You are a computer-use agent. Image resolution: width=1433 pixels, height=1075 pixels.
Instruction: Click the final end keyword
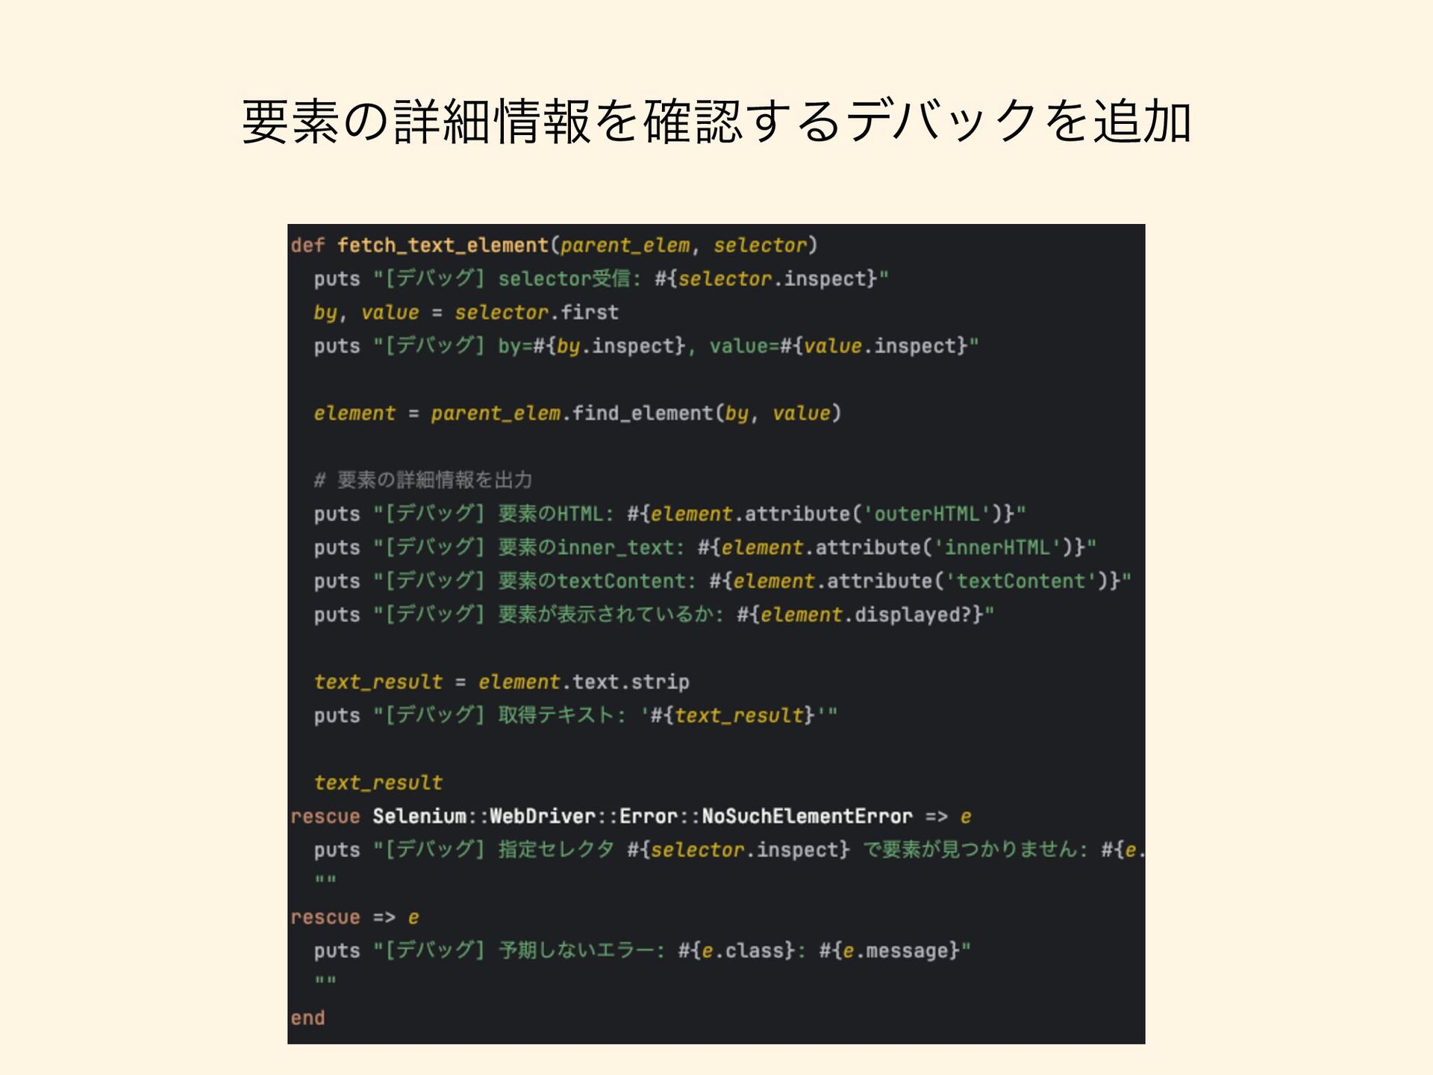pos(307,1018)
